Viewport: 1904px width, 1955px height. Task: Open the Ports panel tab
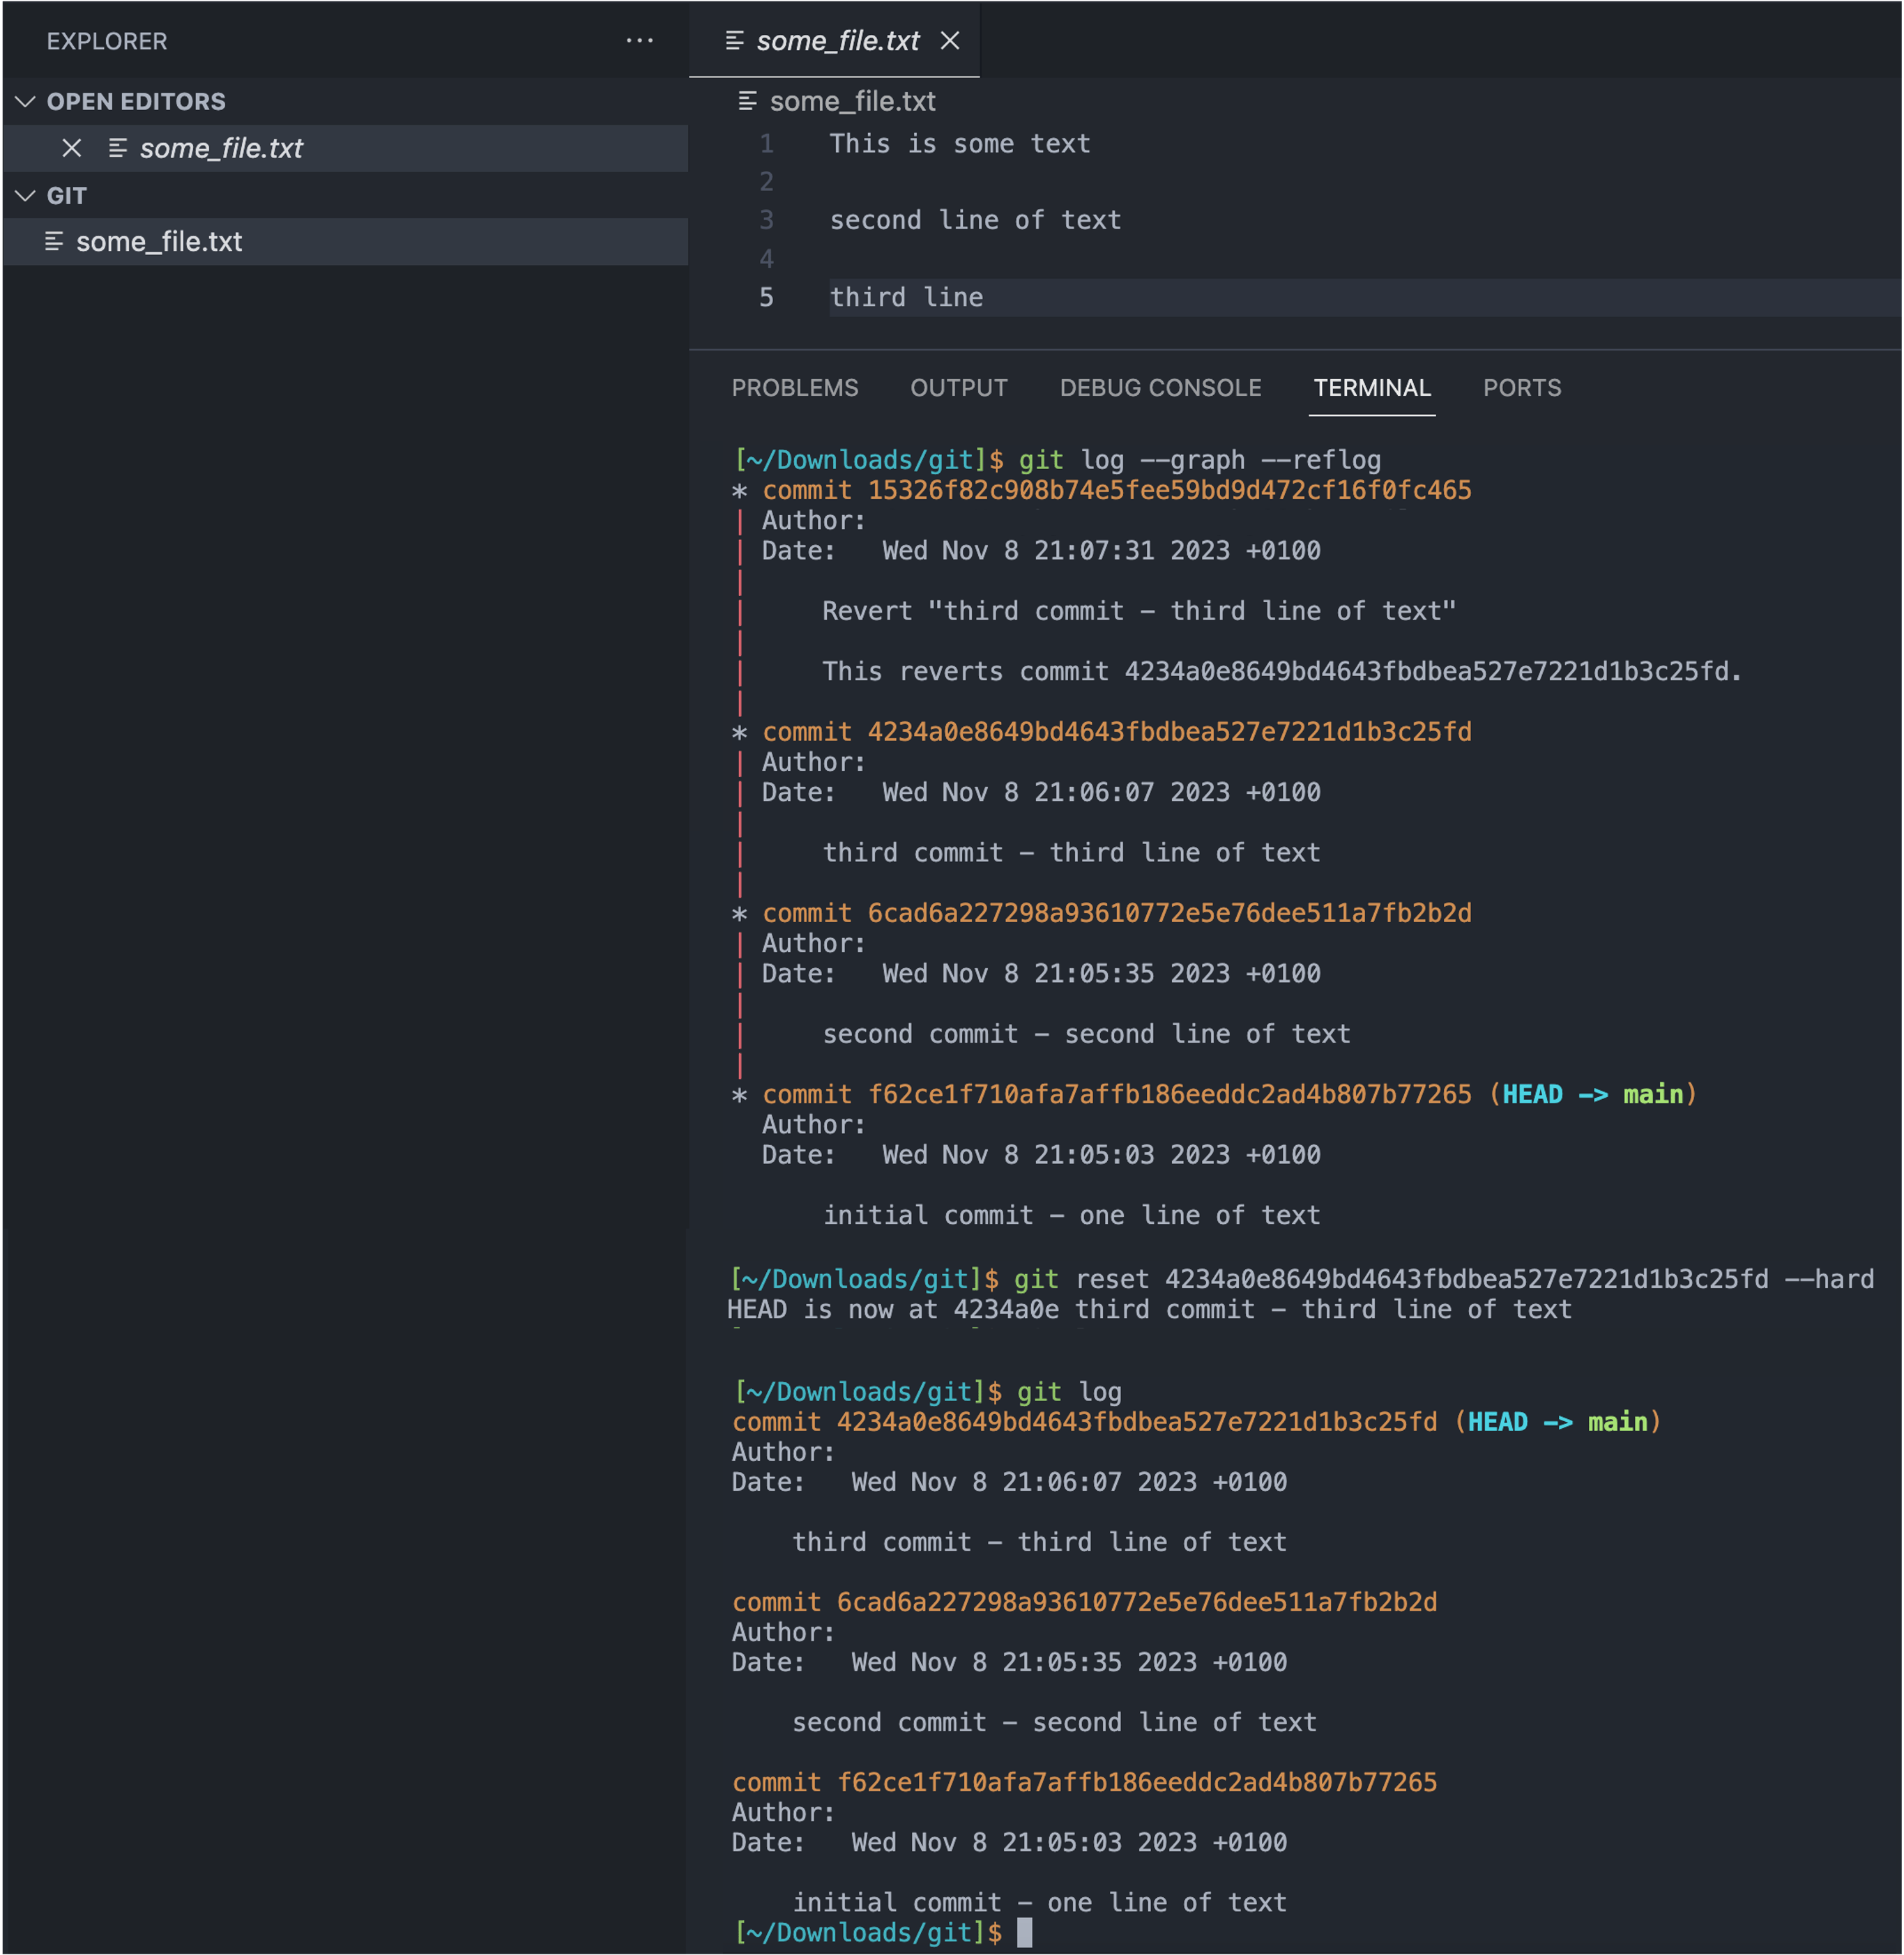click(x=1522, y=388)
